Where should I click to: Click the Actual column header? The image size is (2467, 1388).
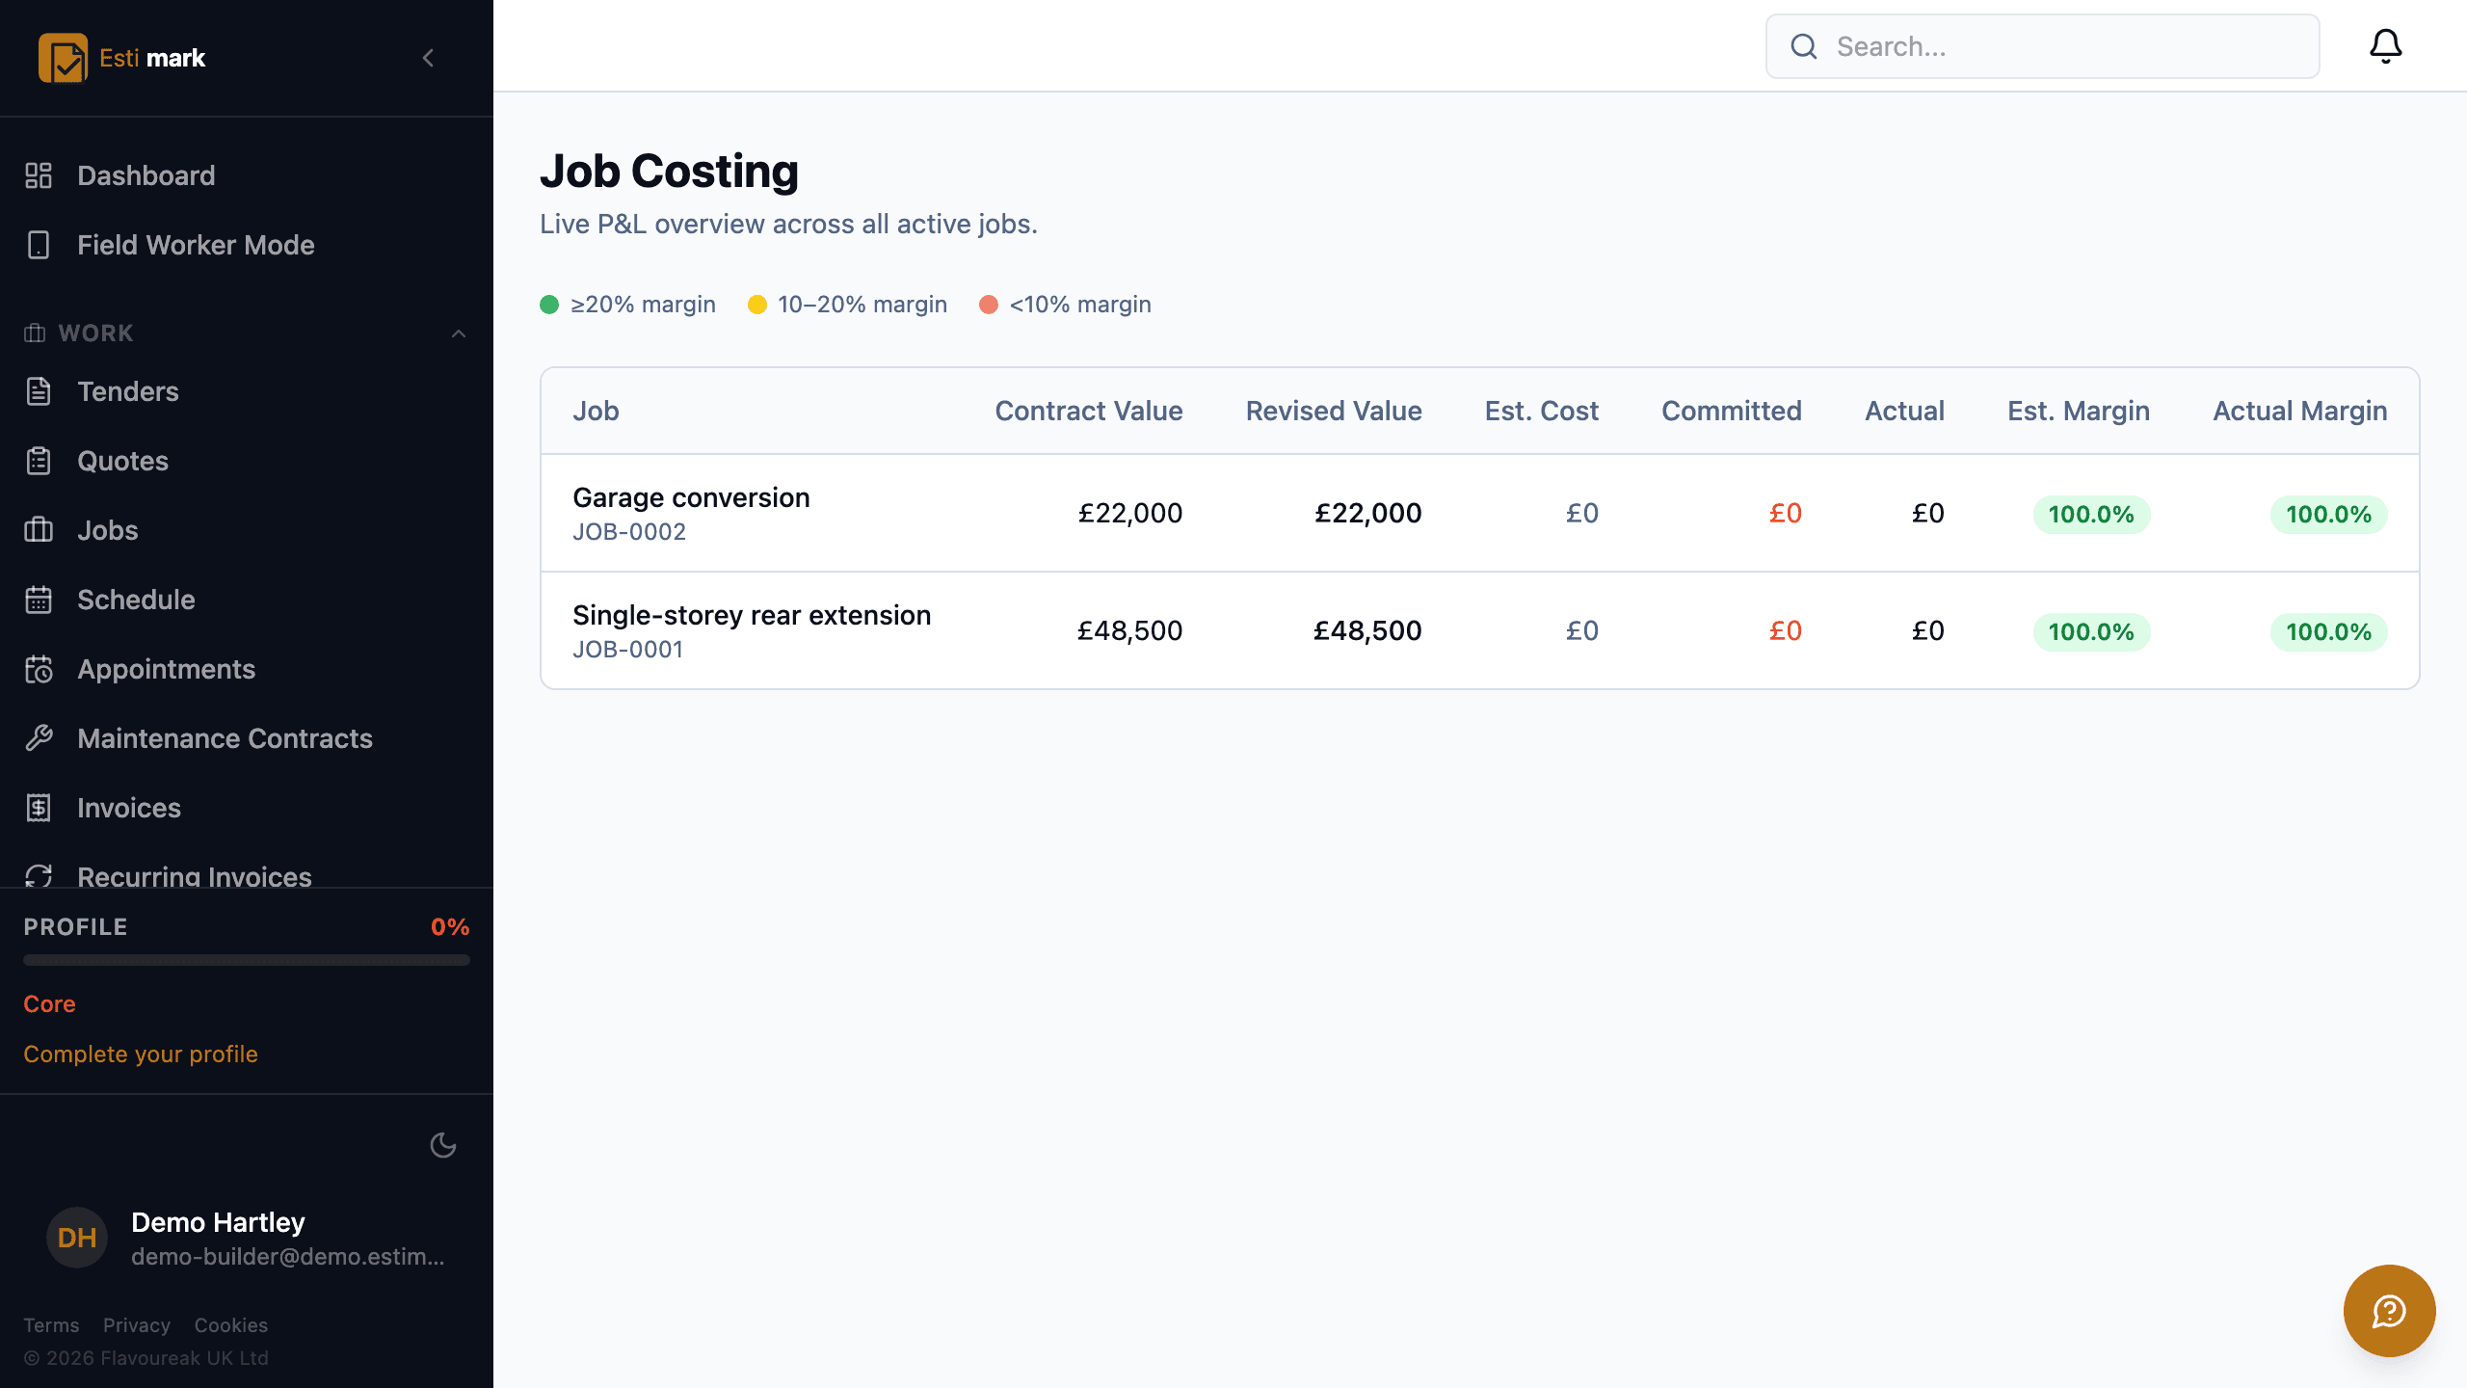coord(1904,411)
